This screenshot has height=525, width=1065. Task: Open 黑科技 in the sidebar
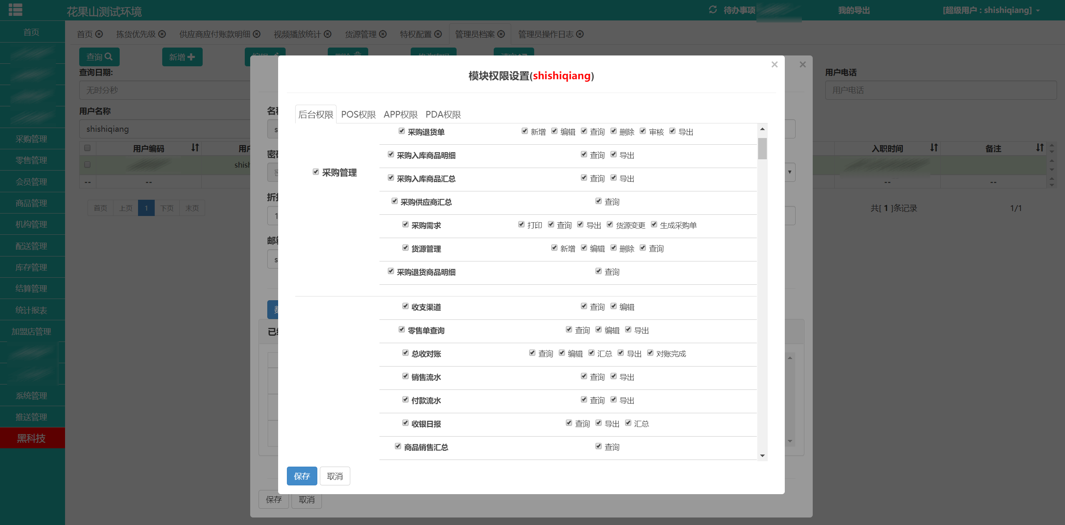click(x=32, y=438)
